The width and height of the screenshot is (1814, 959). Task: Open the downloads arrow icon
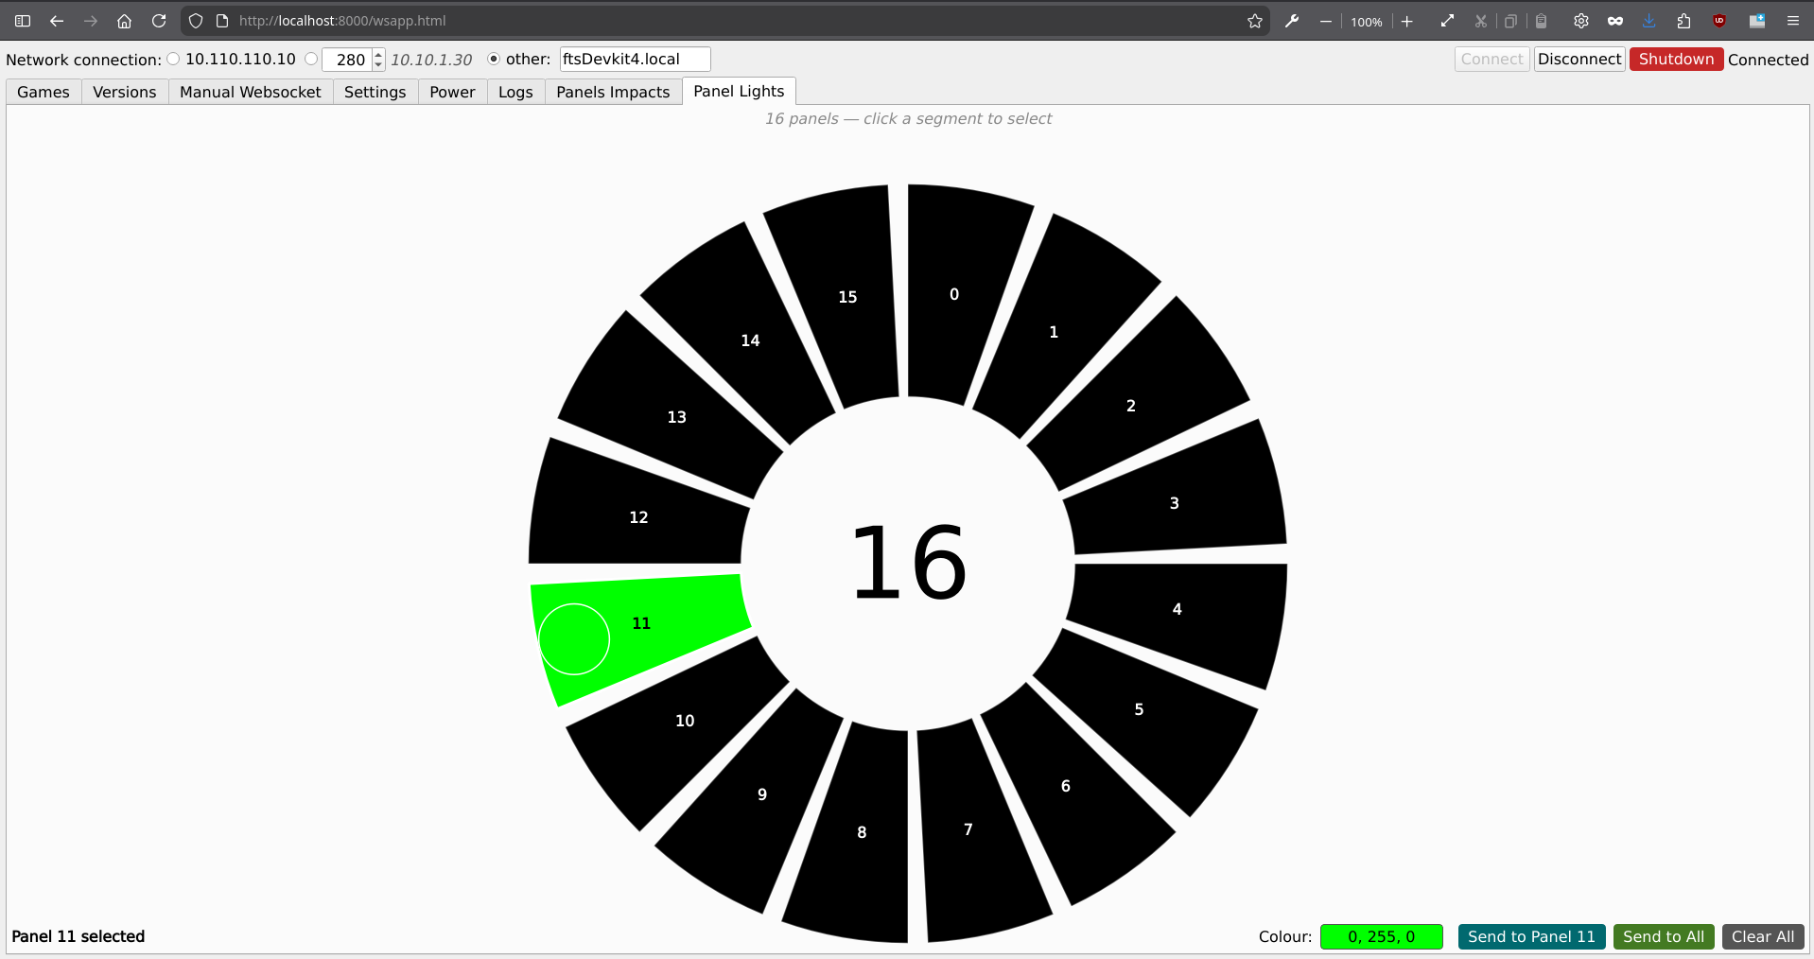(x=1648, y=21)
